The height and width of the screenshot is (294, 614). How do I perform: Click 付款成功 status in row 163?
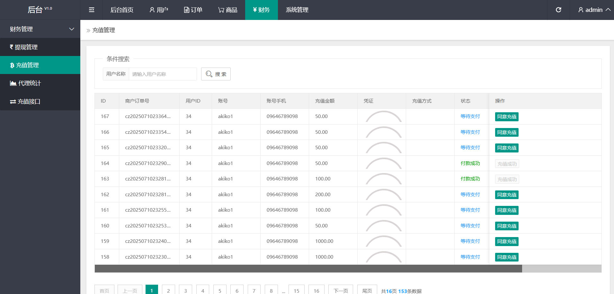click(x=470, y=179)
